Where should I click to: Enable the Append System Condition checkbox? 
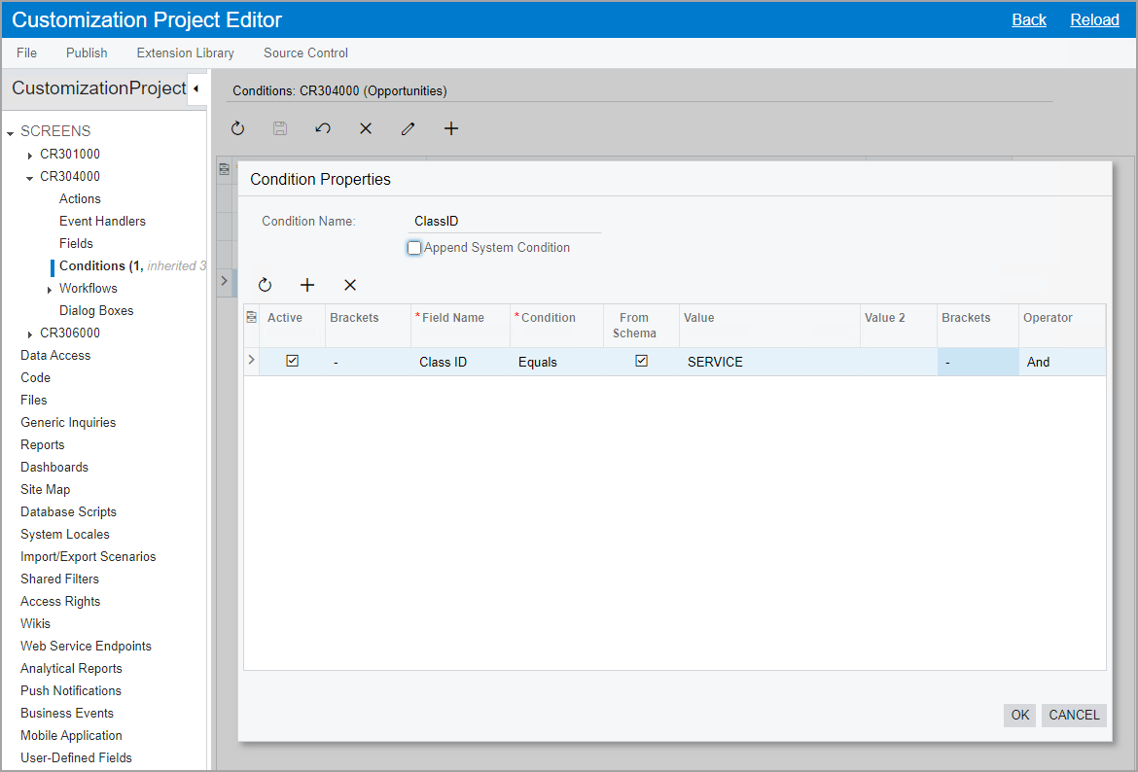pyautogui.click(x=415, y=248)
